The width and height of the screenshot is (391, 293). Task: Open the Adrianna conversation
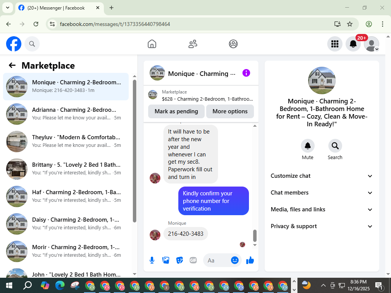pos(66,114)
